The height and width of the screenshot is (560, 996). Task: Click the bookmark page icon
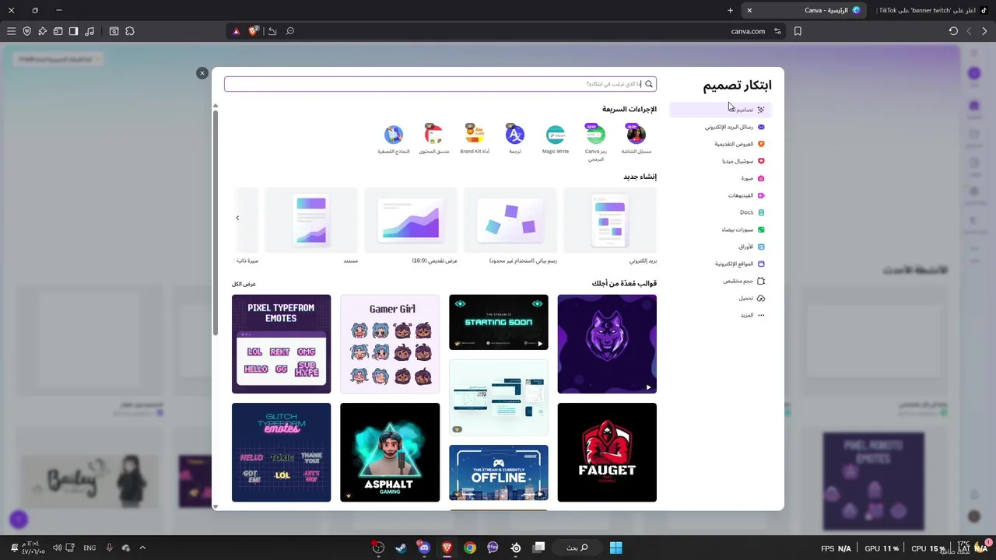coord(798,31)
